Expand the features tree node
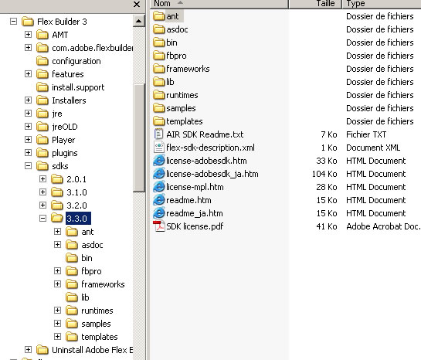This screenshot has height=360, width=421. [28, 74]
